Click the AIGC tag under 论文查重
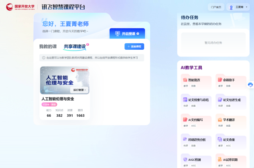The image size is (254, 168). tap(229, 146)
